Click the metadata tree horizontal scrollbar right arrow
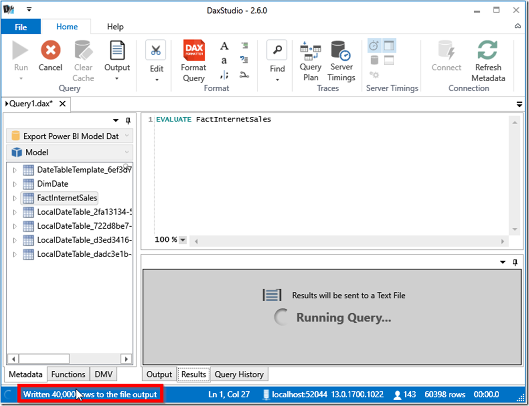Image resolution: width=529 pixels, height=406 pixels. click(x=126, y=359)
